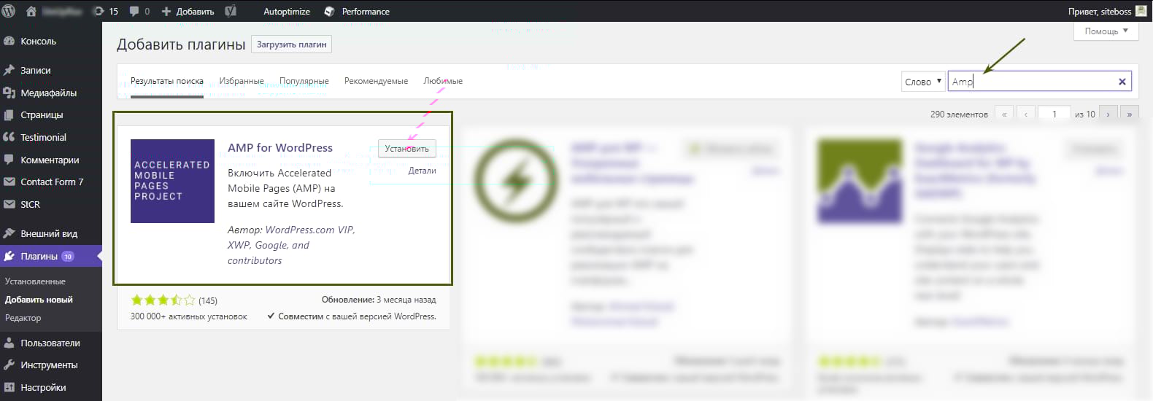This screenshot has width=1153, height=401.
Task: Click the home site icon in the admin bar
Action: [31, 11]
